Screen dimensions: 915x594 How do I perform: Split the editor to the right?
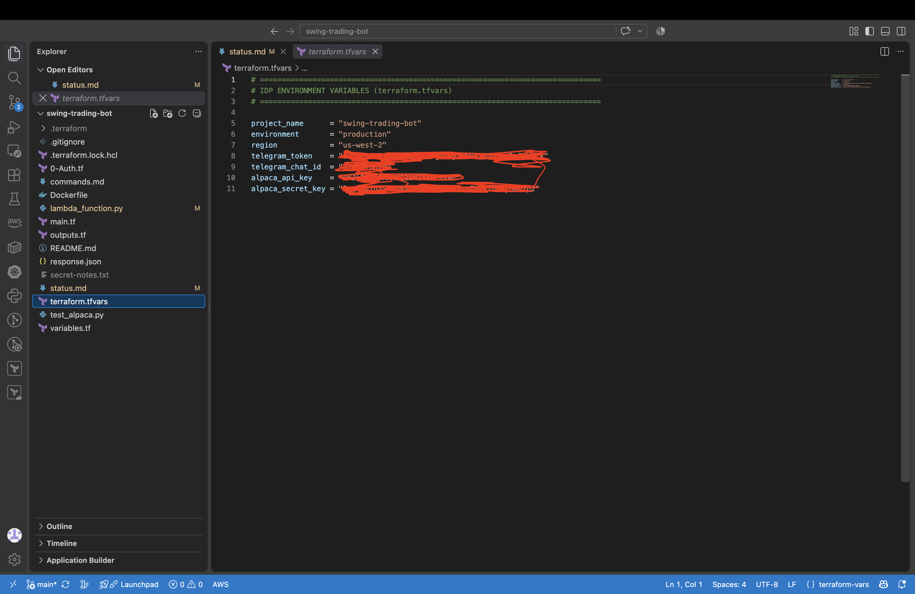tap(884, 51)
